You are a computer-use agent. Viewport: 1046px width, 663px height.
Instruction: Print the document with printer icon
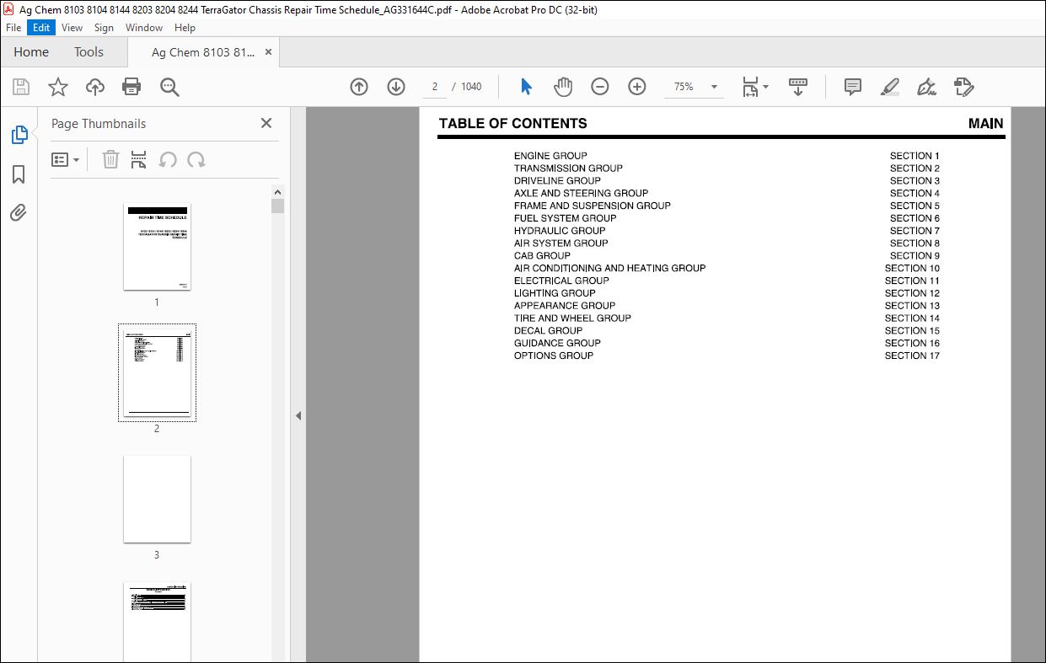pos(131,87)
